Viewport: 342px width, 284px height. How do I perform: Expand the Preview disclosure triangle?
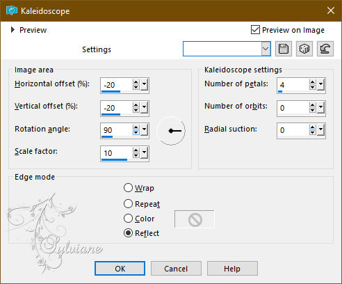point(13,30)
